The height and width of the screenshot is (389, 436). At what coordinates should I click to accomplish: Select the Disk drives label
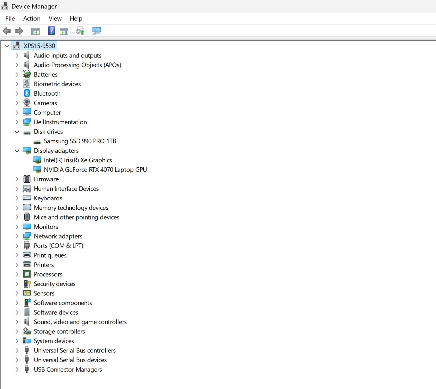click(48, 131)
